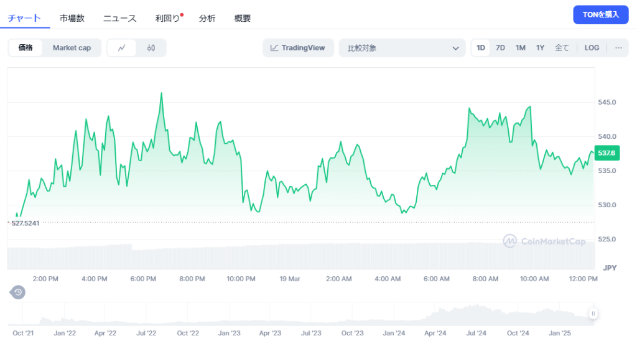The width and height of the screenshot is (637, 346).
Task: Open the 市場数 tab
Action: tap(72, 18)
